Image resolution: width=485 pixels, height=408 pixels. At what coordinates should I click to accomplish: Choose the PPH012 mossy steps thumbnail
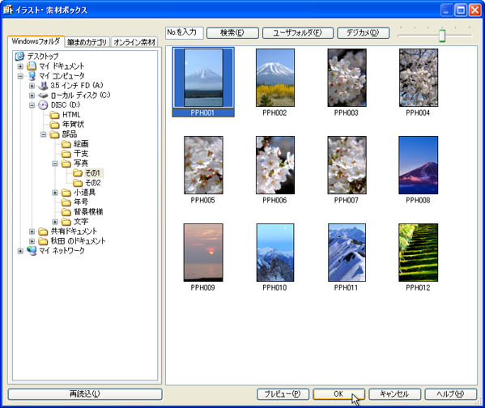coord(418,253)
